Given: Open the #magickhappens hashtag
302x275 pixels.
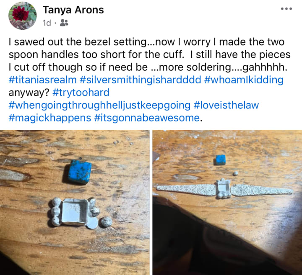Looking at the screenshot, I should pyautogui.click(x=49, y=118).
